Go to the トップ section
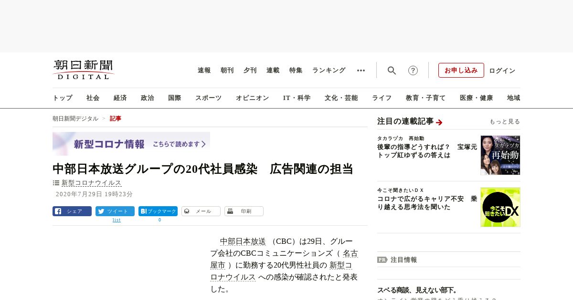 click(x=63, y=98)
